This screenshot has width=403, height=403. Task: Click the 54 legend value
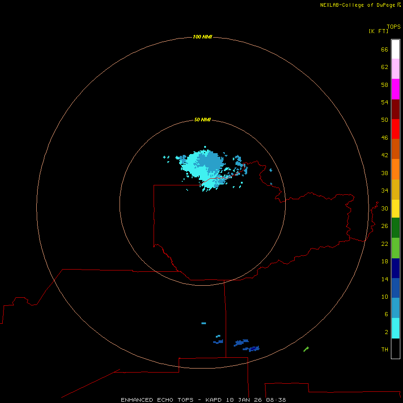pyautogui.click(x=385, y=102)
